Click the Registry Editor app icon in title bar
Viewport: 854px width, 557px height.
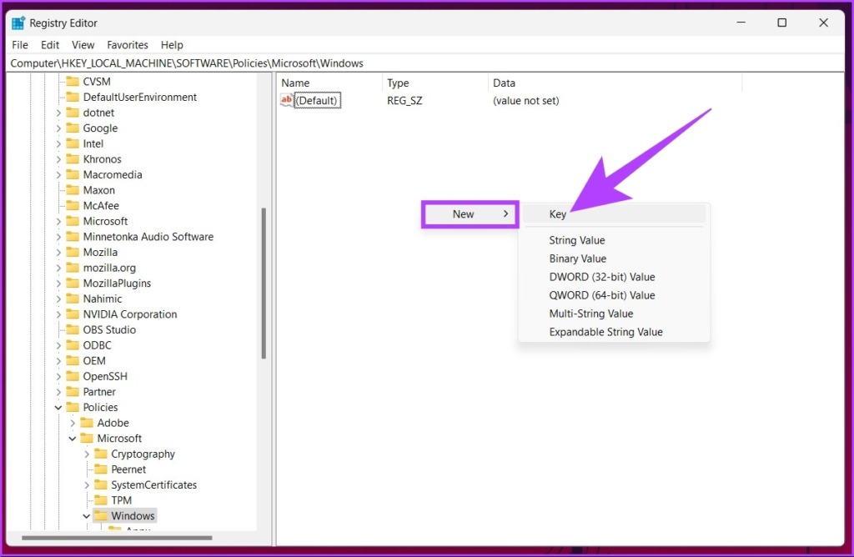(18, 23)
